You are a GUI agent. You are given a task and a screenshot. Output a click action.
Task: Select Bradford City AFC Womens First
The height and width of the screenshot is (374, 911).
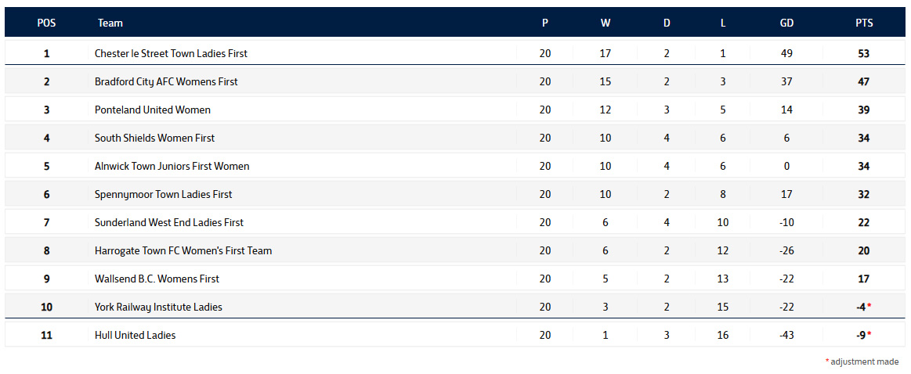(166, 82)
